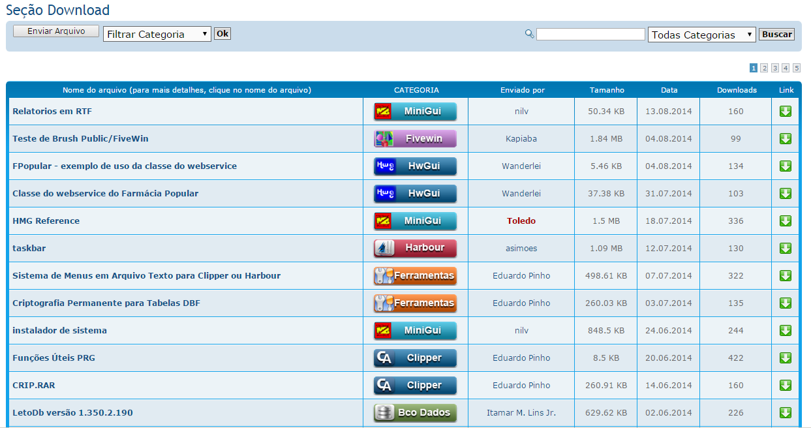This screenshot has width=811, height=428.
Task: Download the Relatorios em RTF file via green arrow
Action: pos(786,112)
